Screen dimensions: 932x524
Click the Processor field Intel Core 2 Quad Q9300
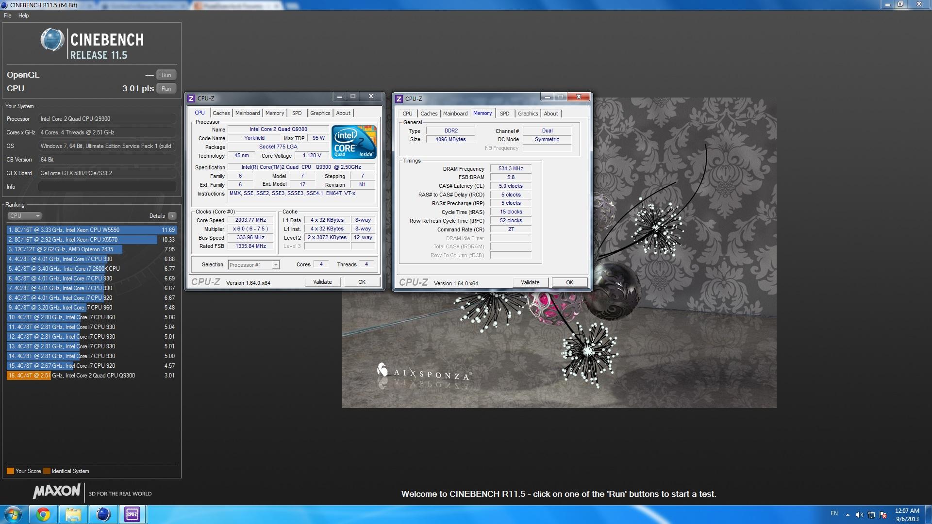[107, 119]
